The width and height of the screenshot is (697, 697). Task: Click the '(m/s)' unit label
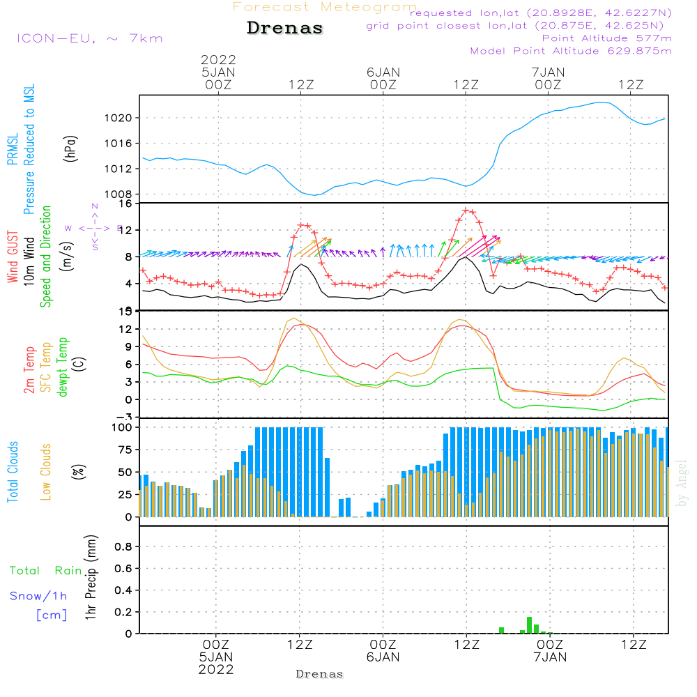coord(67,256)
